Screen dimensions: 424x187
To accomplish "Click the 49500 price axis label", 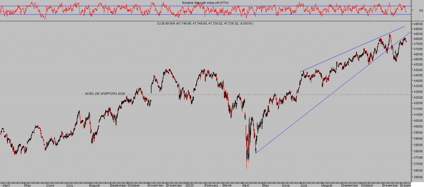I will [x=417, y=25].
